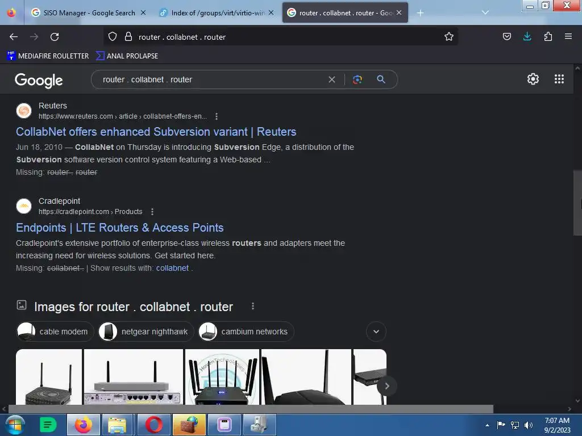Viewport: 582px width, 436px height.
Task: Click the horizontal page scrollbar
Action: 251,409
